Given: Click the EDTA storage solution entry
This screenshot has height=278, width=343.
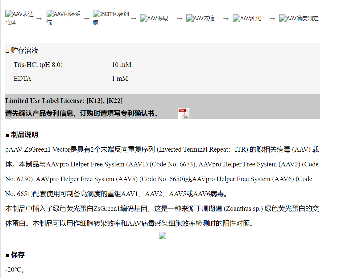Looking at the screenshot, I should click(x=23, y=79).
